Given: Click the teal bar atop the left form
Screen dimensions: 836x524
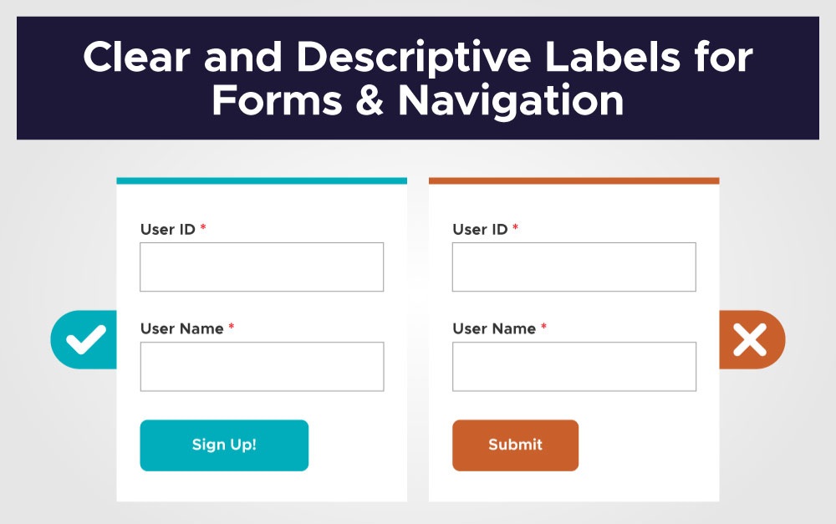Looking at the screenshot, I should (262, 181).
